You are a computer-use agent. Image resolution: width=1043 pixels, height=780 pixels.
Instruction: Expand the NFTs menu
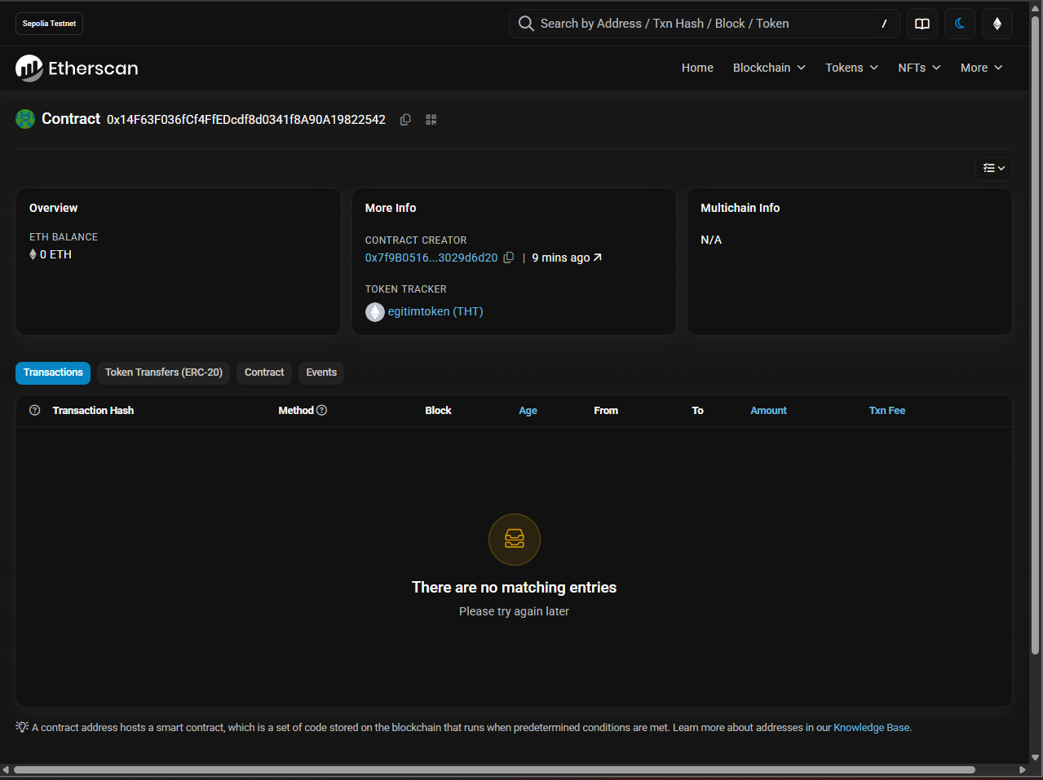(x=919, y=68)
